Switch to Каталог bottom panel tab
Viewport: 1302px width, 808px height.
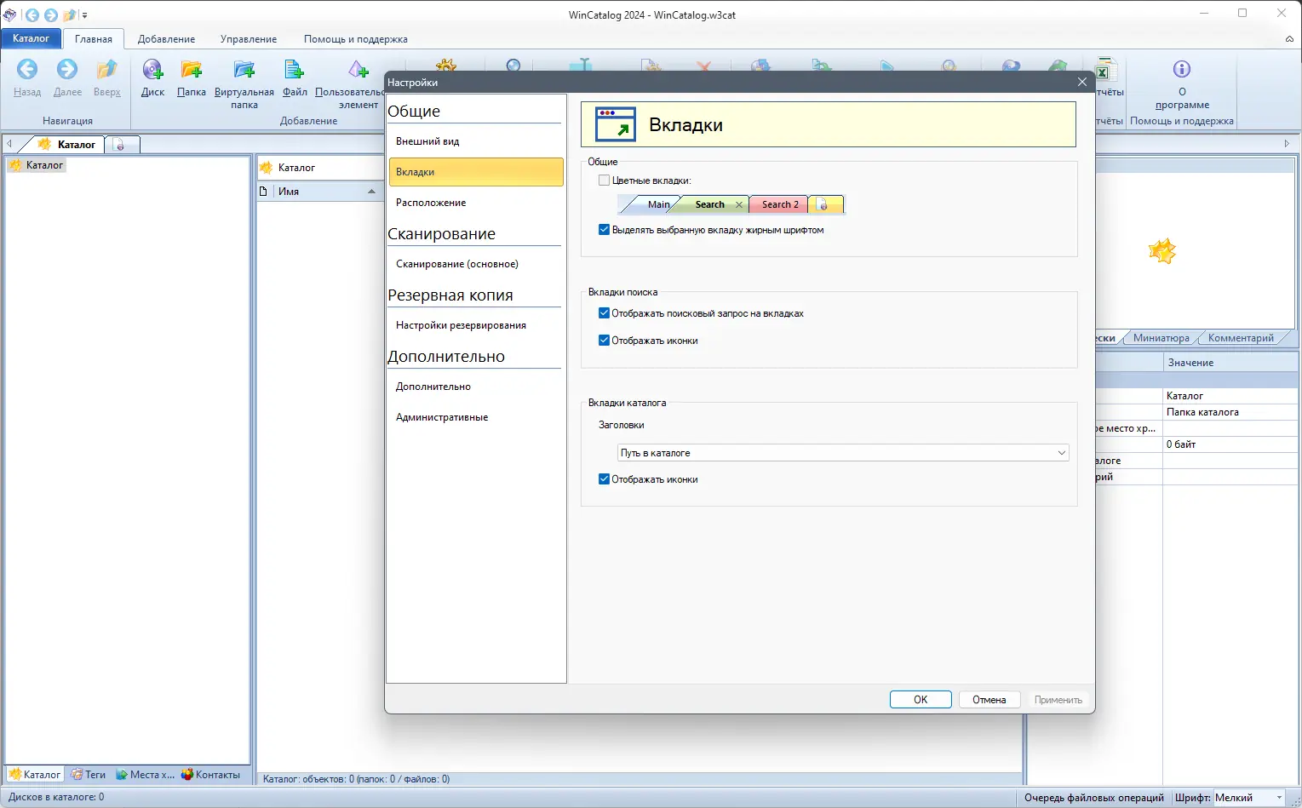tap(35, 775)
